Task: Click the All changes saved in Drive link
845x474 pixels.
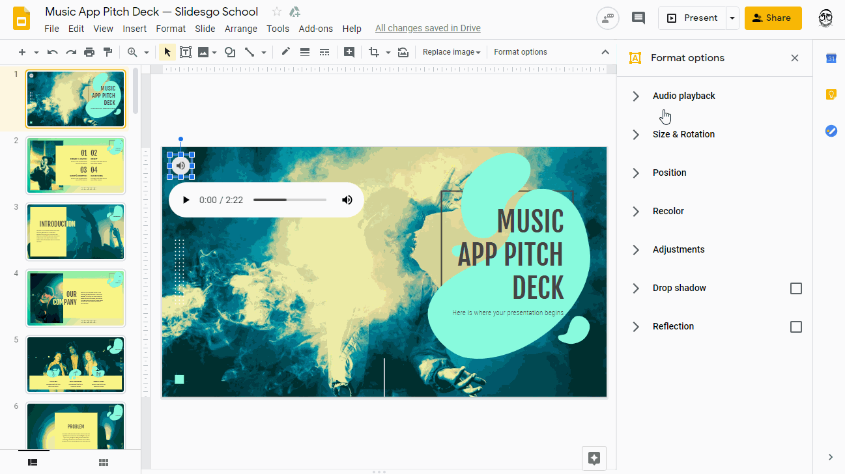Action: [427, 28]
